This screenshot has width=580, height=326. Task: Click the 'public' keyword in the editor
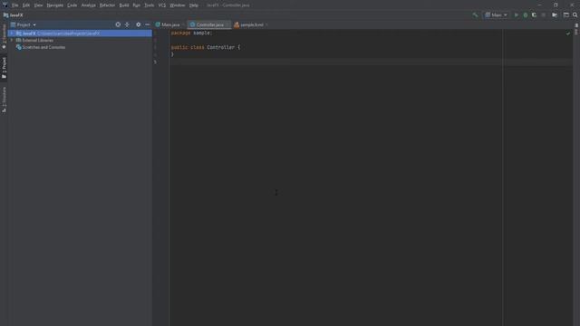tap(179, 47)
